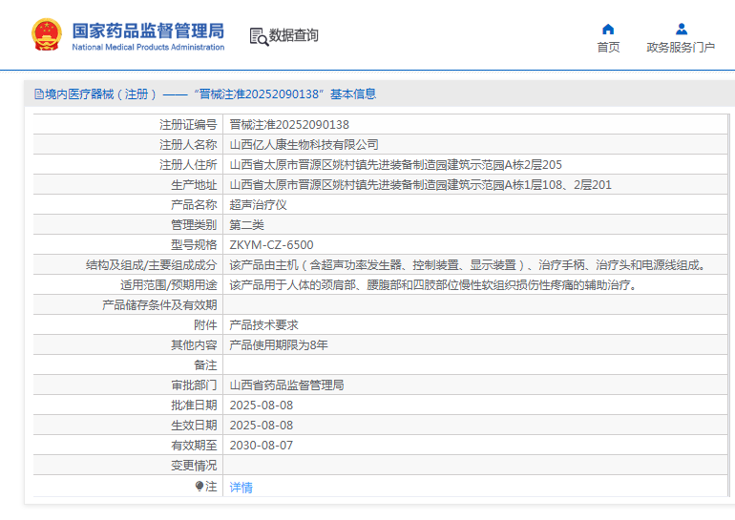The height and width of the screenshot is (520, 735).
Task: Click the 产品技术要求 attachment cell
Action: (x=264, y=324)
